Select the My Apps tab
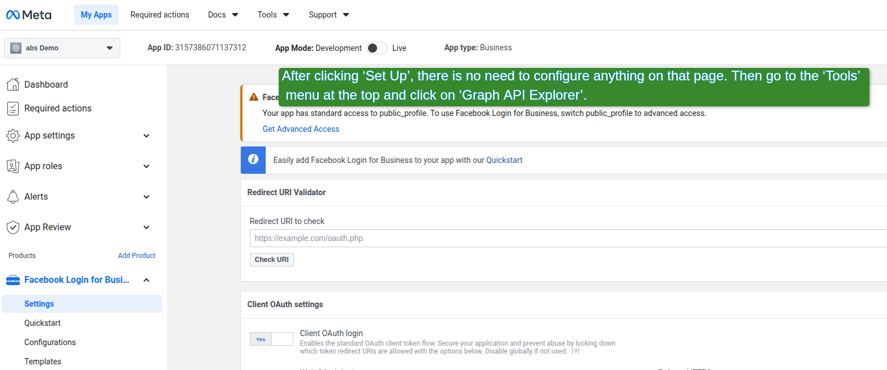This screenshot has width=887, height=370. 96,15
